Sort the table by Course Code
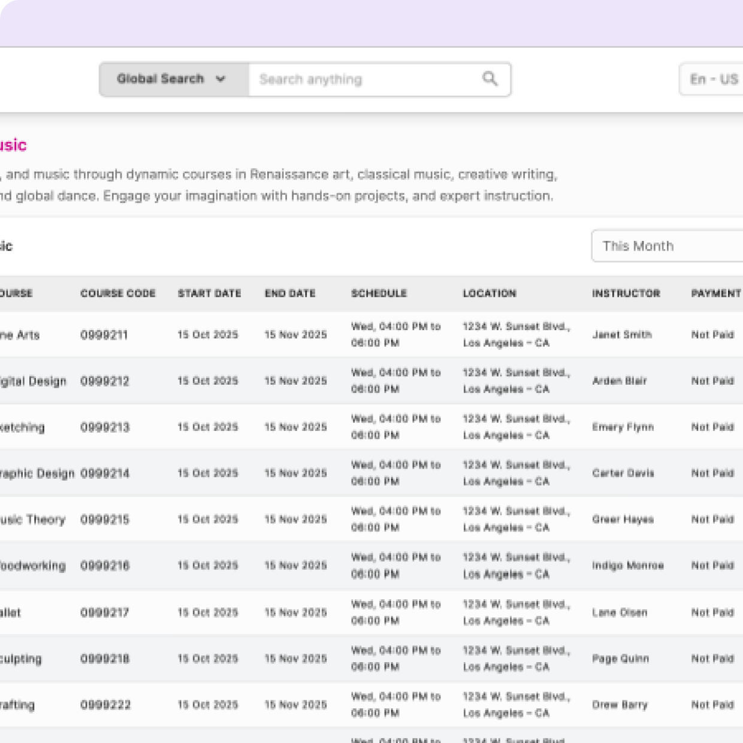 (118, 294)
